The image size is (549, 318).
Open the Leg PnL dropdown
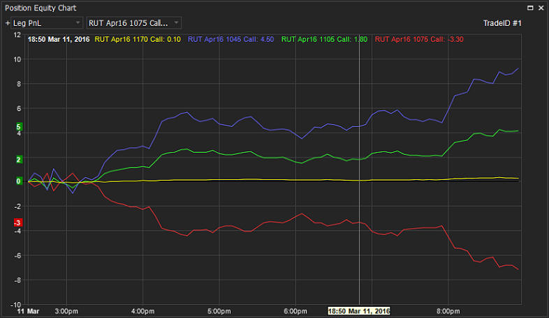47,23
